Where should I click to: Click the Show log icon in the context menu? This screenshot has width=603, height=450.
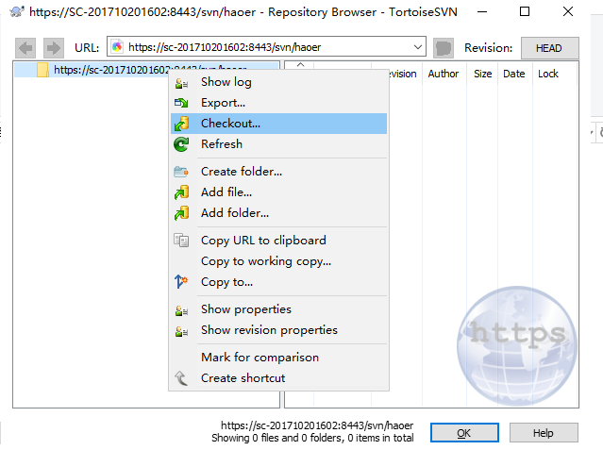181,82
